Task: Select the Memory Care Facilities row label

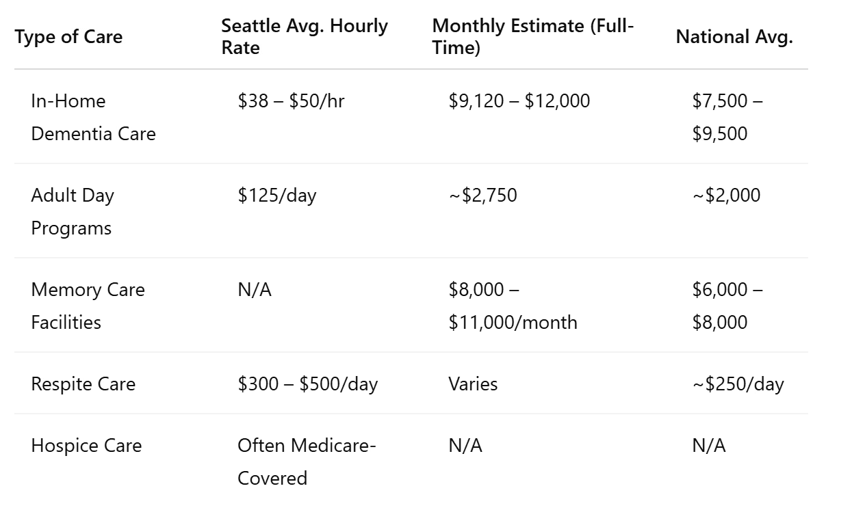Action: [x=88, y=306]
